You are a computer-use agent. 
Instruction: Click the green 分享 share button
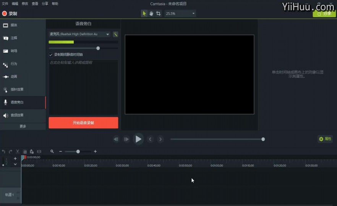(x=324, y=13)
